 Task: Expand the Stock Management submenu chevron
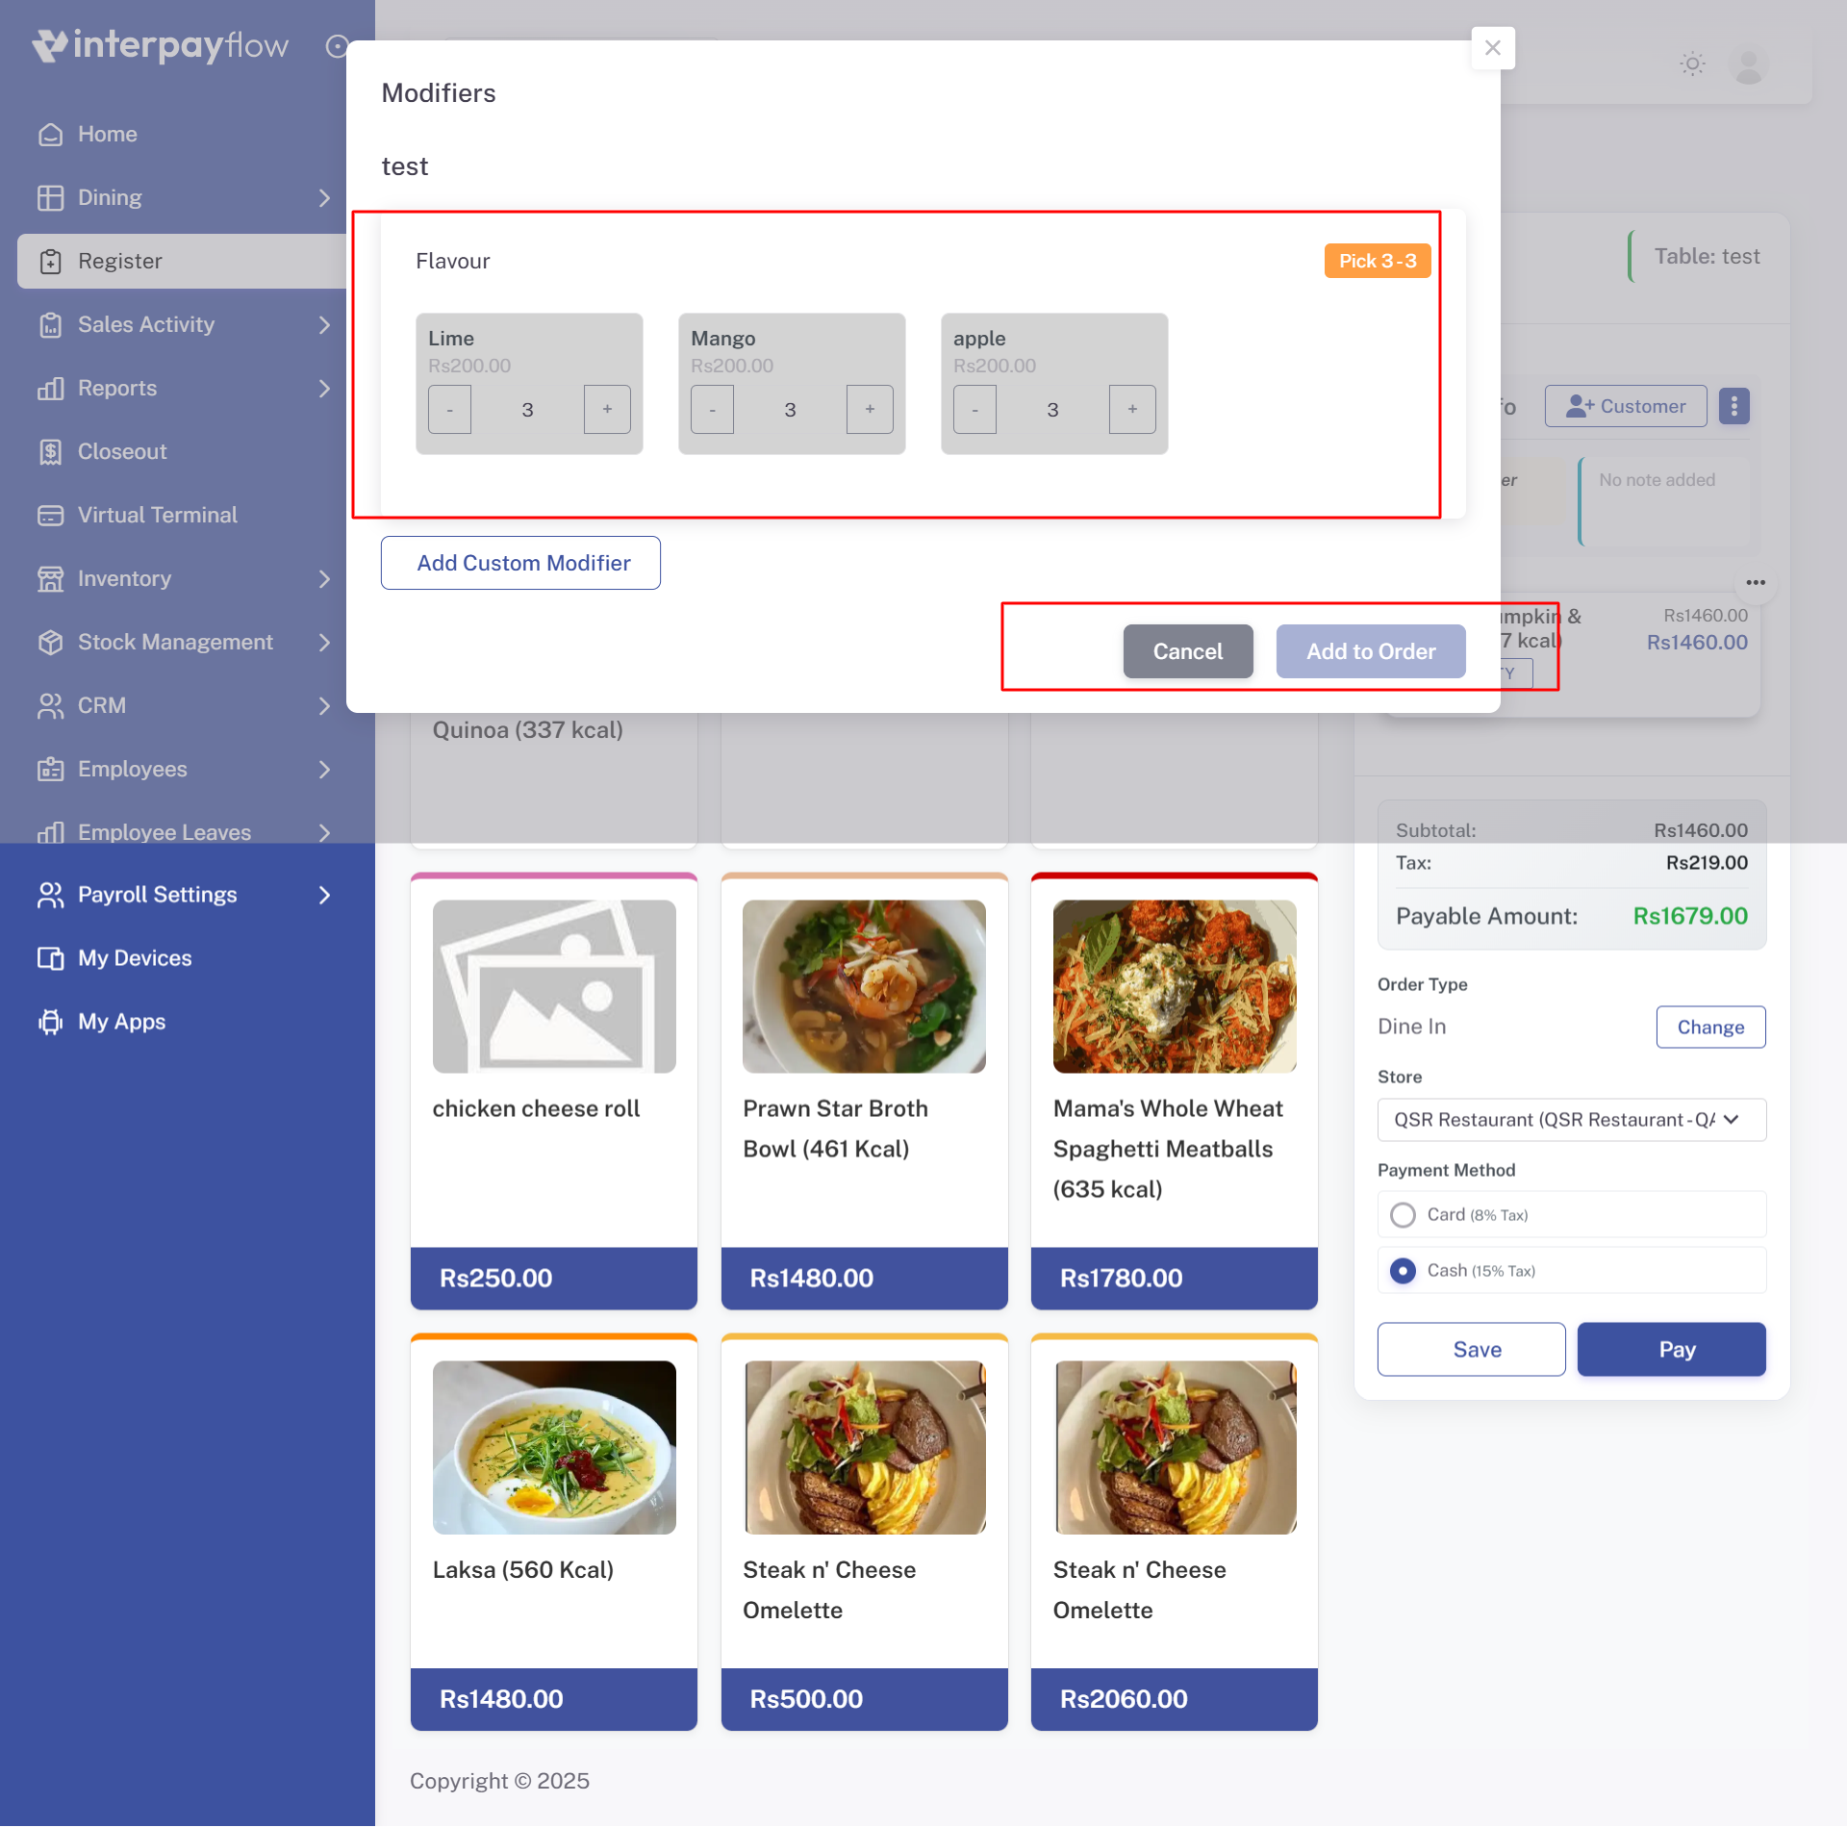point(324,643)
